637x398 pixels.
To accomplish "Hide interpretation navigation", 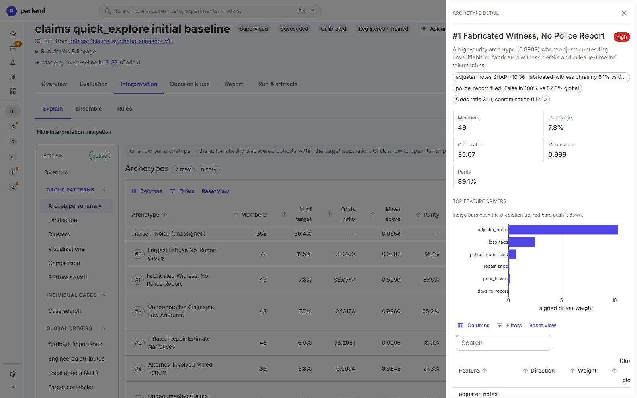I will coord(74,132).
